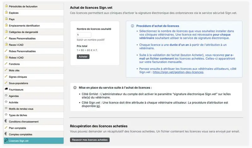The width and height of the screenshot is (252, 148).
Task: Click the pencil icon next to Fonctions
Action: (x=6, y=64)
